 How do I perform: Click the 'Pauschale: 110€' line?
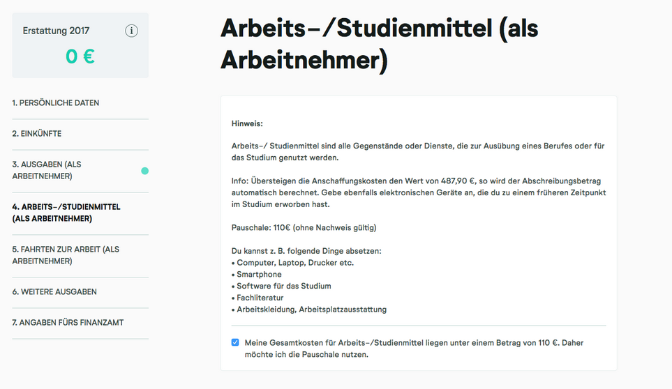pos(304,228)
